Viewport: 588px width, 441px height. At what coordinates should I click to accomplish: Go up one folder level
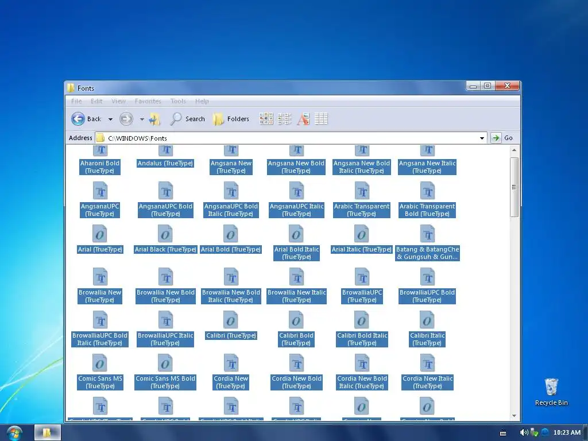click(154, 119)
